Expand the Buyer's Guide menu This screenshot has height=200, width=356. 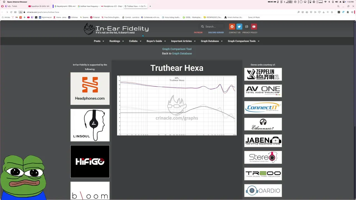coord(156,41)
